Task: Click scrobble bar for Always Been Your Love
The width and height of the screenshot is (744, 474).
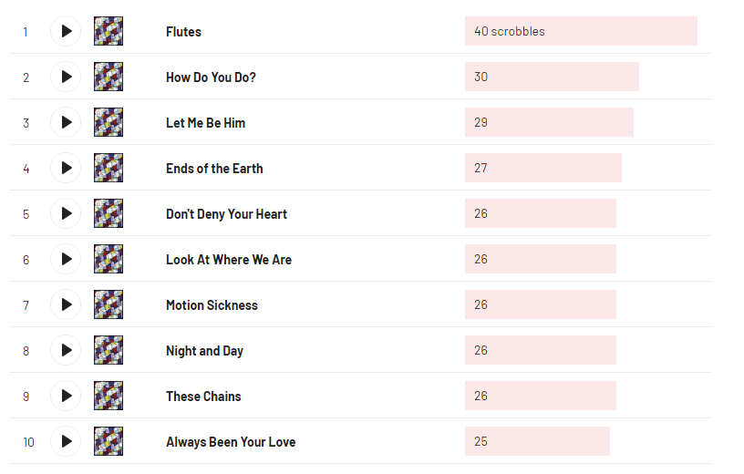Action: click(536, 441)
